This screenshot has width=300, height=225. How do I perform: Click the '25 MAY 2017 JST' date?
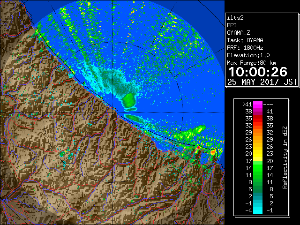click(x=262, y=82)
